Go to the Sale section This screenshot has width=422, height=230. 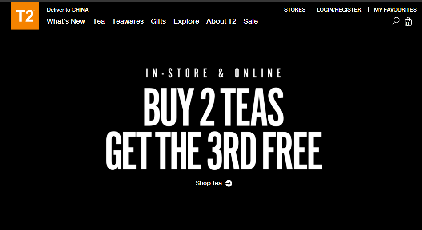250,21
